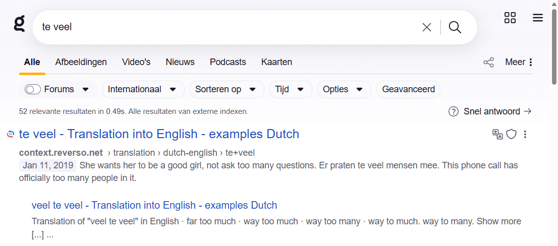The height and width of the screenshot is (246, 558).
Task: Toggle the Forums switch on
Action: [33, 89]
